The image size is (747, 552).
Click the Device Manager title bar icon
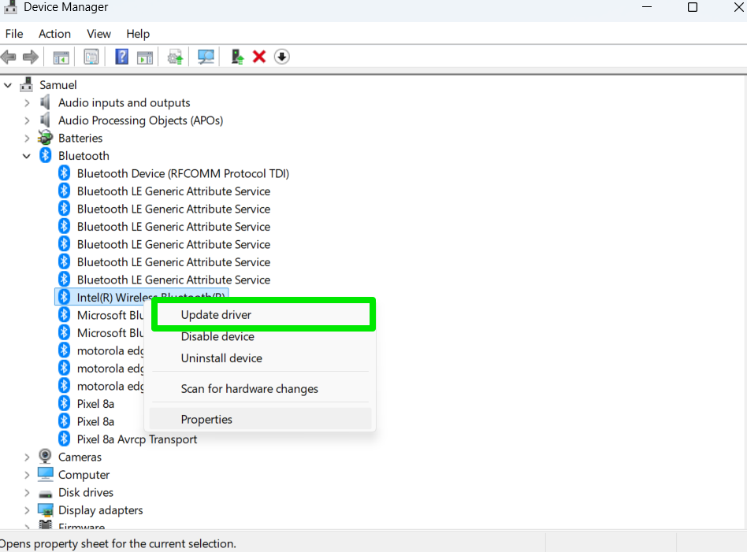pyautogui.click(x=10, y=7)
